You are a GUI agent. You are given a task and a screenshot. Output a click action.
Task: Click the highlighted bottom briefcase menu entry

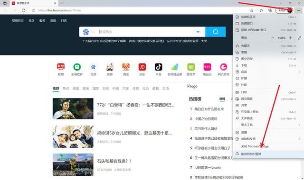(268, 154)
